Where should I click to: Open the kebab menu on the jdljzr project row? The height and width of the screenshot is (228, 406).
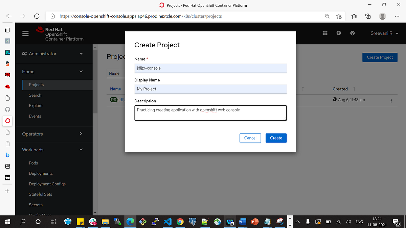(x=391, y=100)
